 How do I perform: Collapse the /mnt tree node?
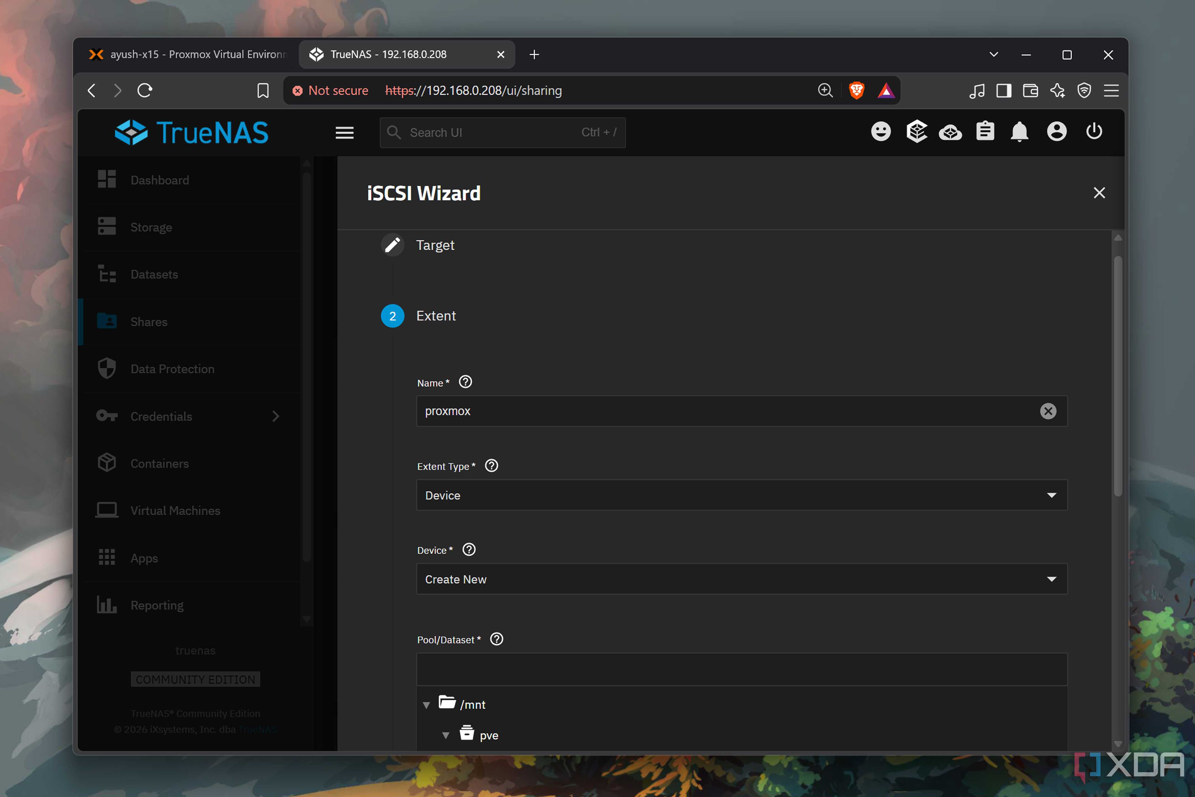click(426, 705)
